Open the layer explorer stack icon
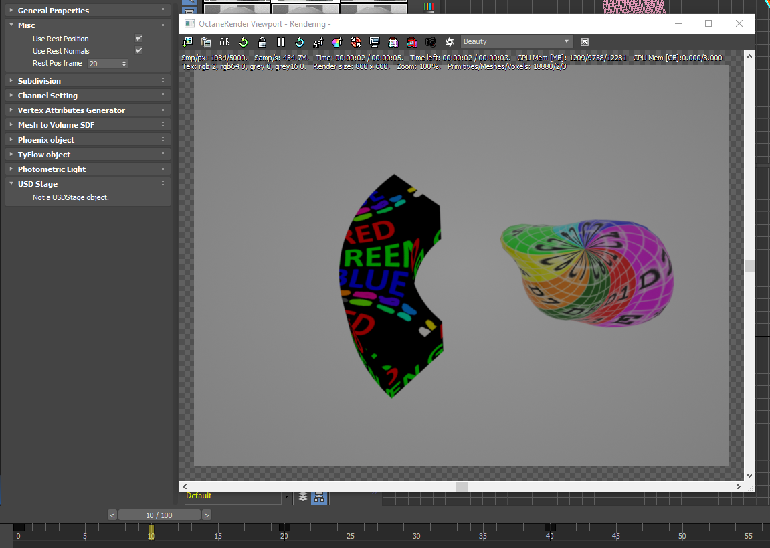This screenshot has width=770, height=548. coord(303,497)
